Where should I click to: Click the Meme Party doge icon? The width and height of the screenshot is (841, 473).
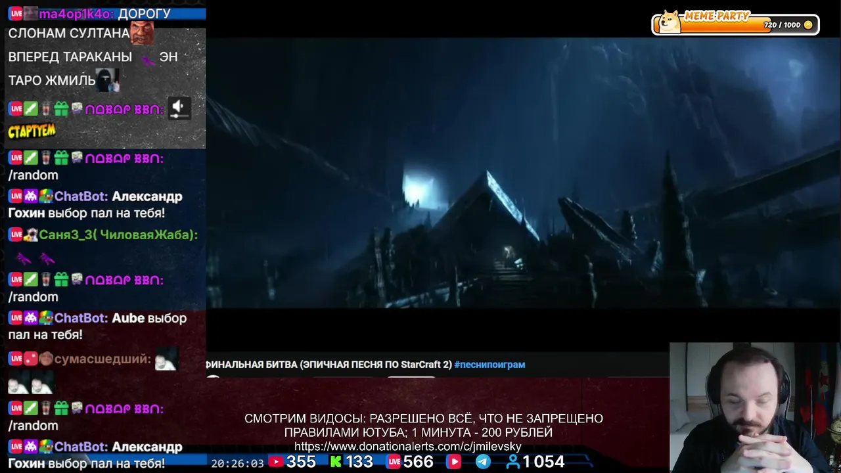click(x=670, y=22)
